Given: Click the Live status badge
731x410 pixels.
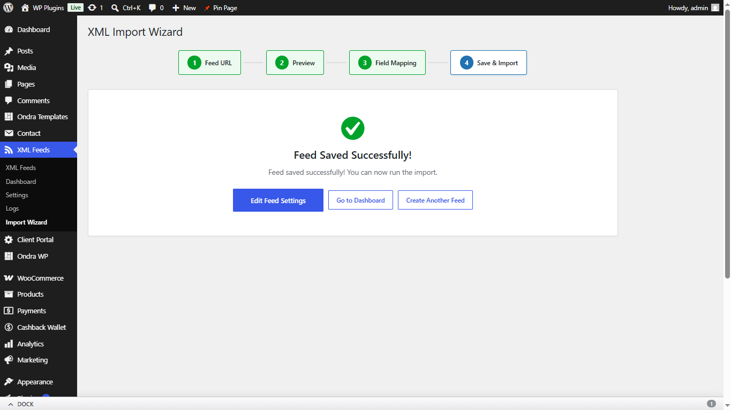Looking at the screenshot, I should coord(76,7).
